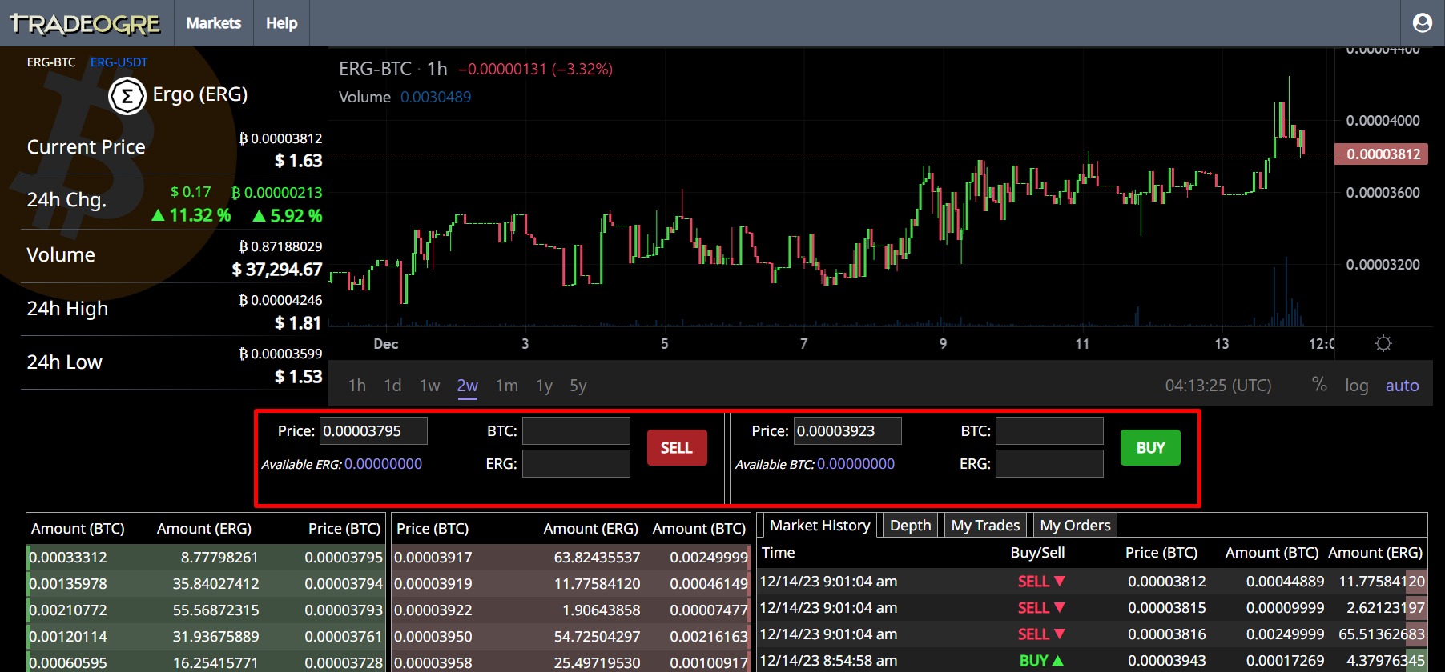Screen dimensions: 1445x672
Task: Select the 2w chart range
Action: [x=468, y=386]
